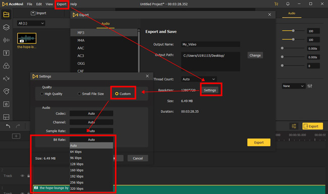This screenshot has height=194, width=328.
Task: Open the Thread Count Auto dropdown
Action: tap(199, 79)
